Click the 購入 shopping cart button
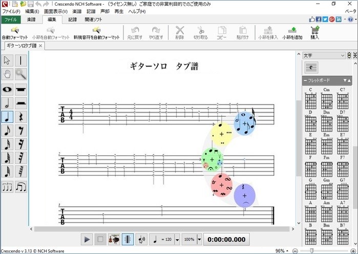 (x=314, y=33)
